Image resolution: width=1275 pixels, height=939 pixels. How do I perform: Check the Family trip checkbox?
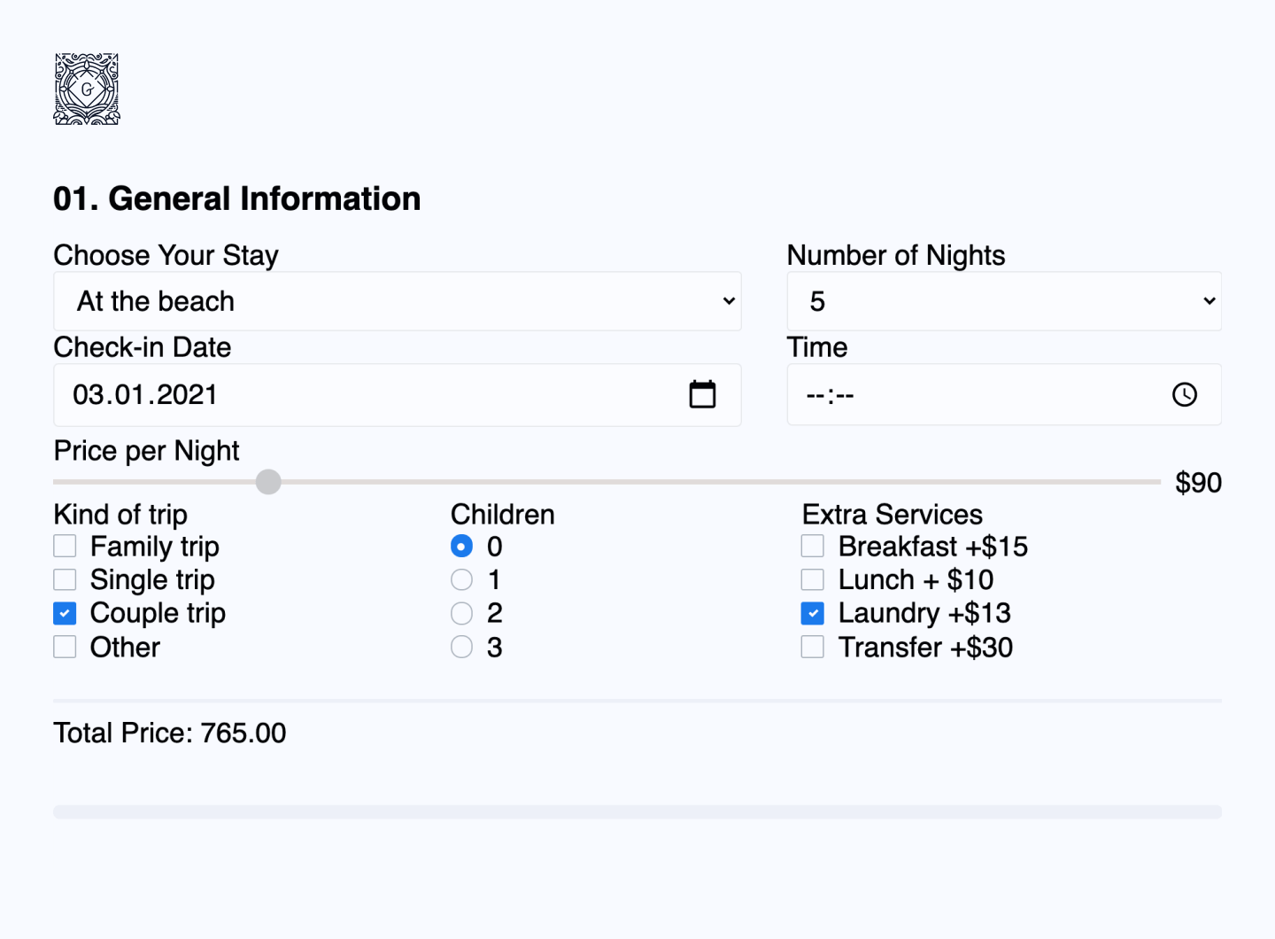pyautogui.click(x=65, y=546)
